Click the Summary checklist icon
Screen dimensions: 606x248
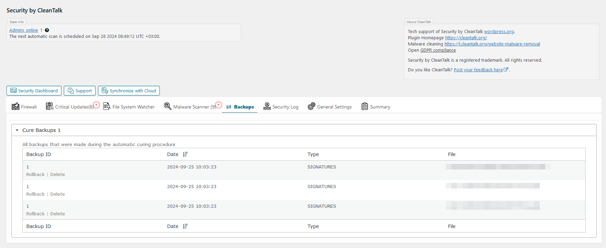pos(365,106)
